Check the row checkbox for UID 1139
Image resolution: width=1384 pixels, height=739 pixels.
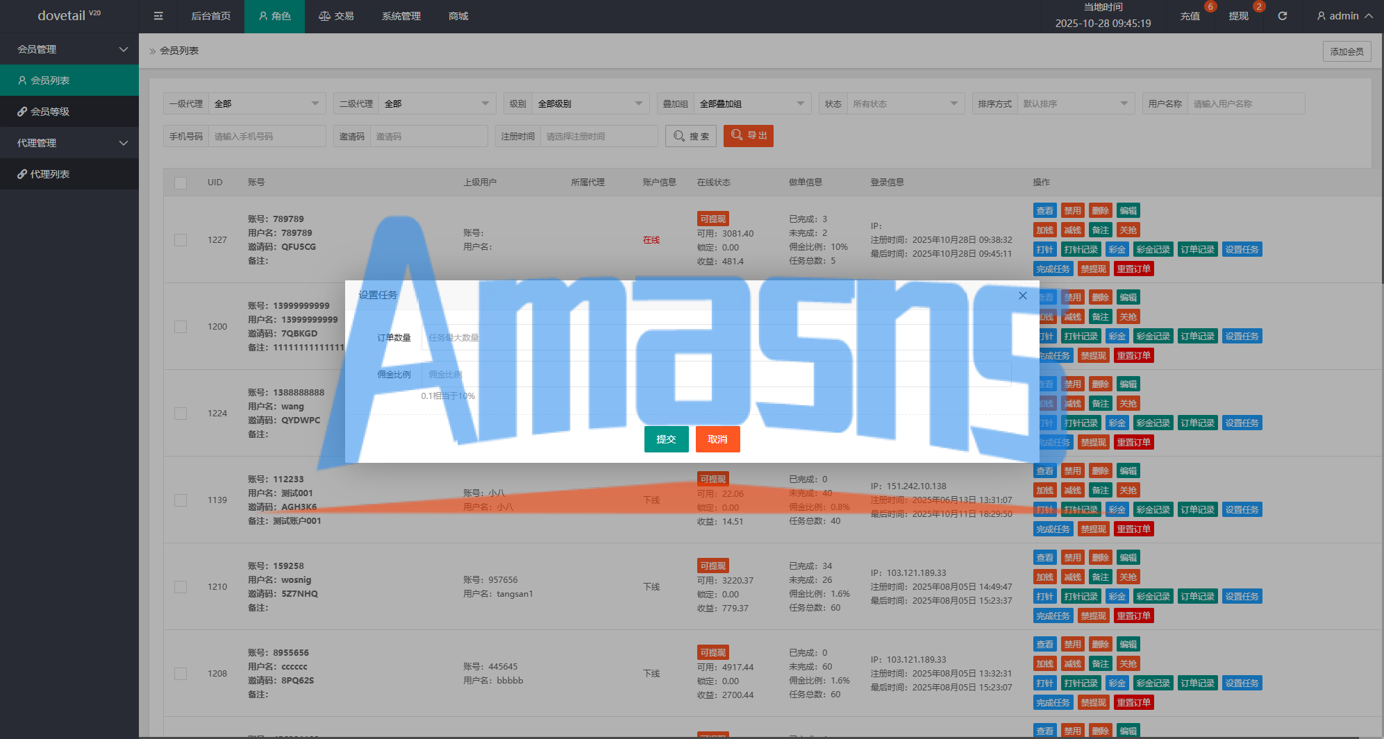pos(181,500)
